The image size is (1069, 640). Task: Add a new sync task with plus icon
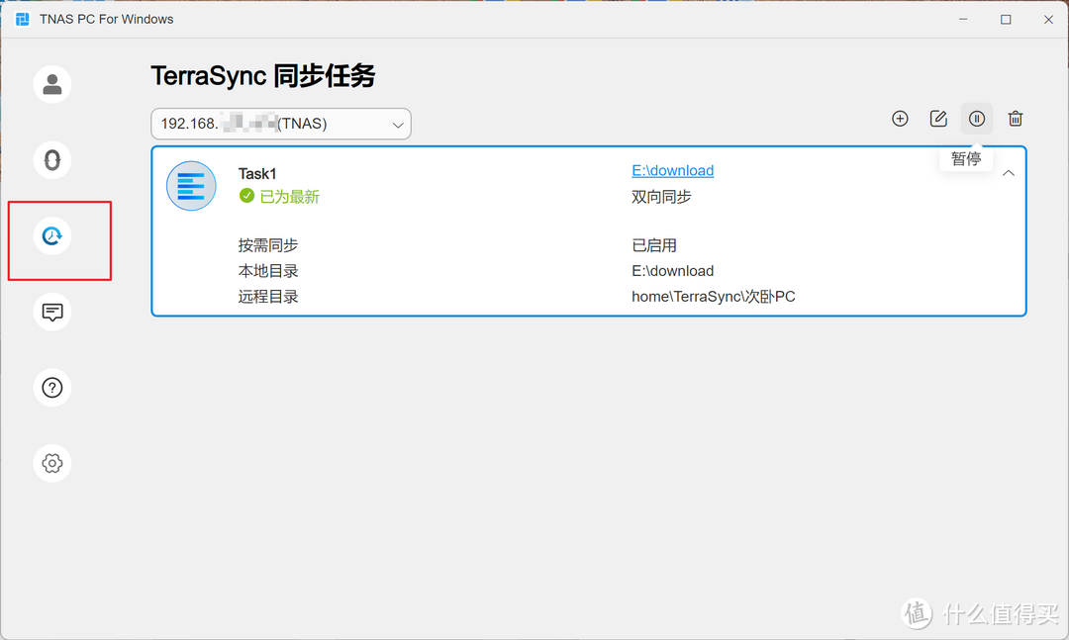(900, 118)
